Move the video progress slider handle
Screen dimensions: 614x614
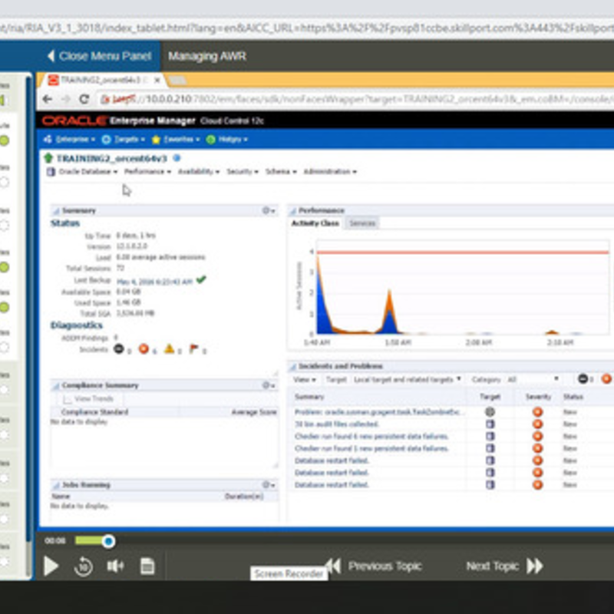coord(108,541)
